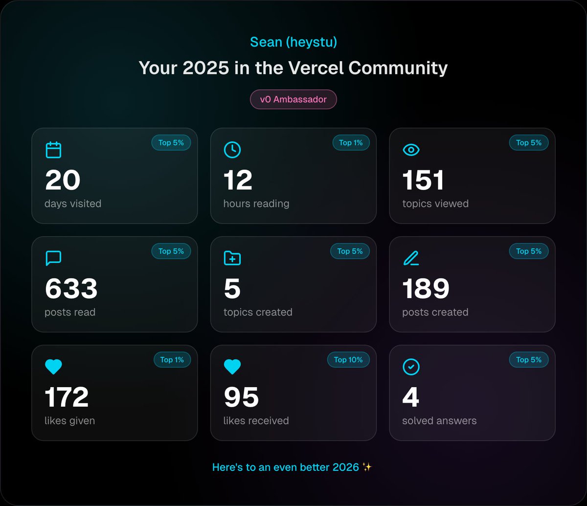Click the Top 5% badge on posts read

tap(171, 251)
